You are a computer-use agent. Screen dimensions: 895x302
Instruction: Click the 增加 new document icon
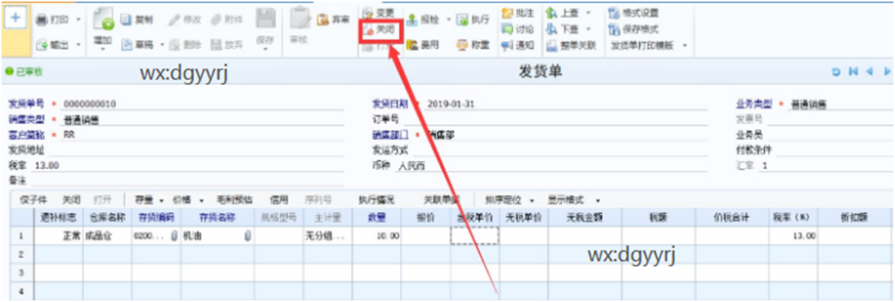[103, 20]
